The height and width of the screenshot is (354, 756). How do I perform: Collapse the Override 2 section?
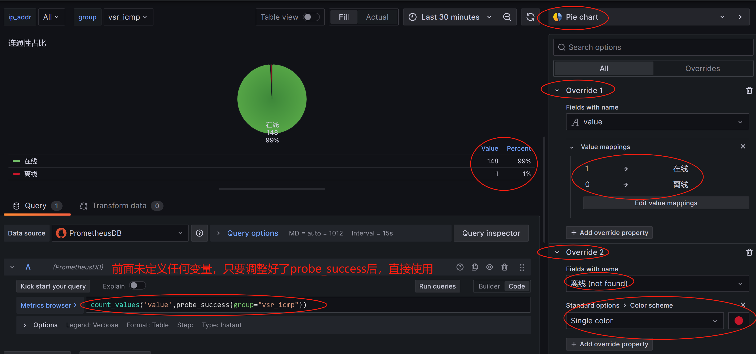click(557, 252)
